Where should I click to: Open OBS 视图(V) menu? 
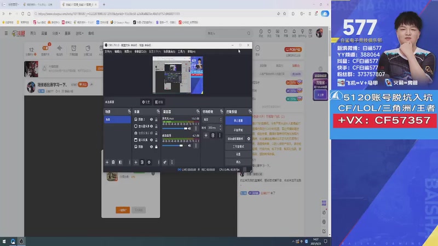pyautogui.click(x=128, y=51)
